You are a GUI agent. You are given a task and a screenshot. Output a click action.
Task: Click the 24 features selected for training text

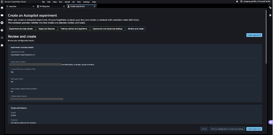pos(23,123)
